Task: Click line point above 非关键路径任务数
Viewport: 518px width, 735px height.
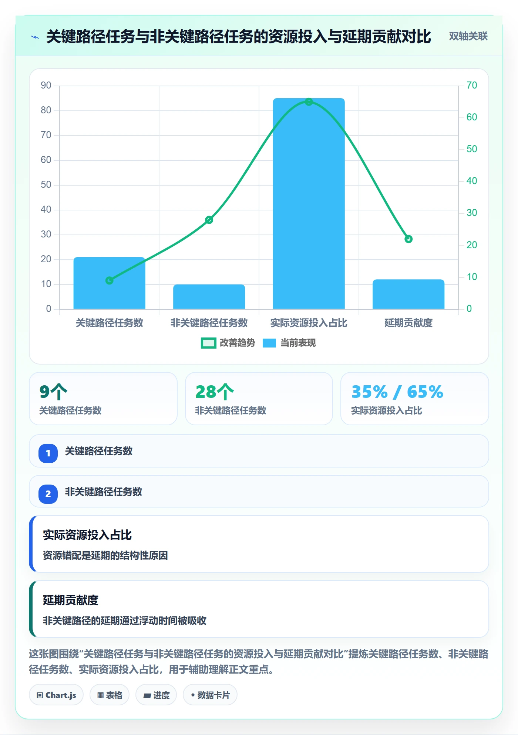Action: [209, 220]
